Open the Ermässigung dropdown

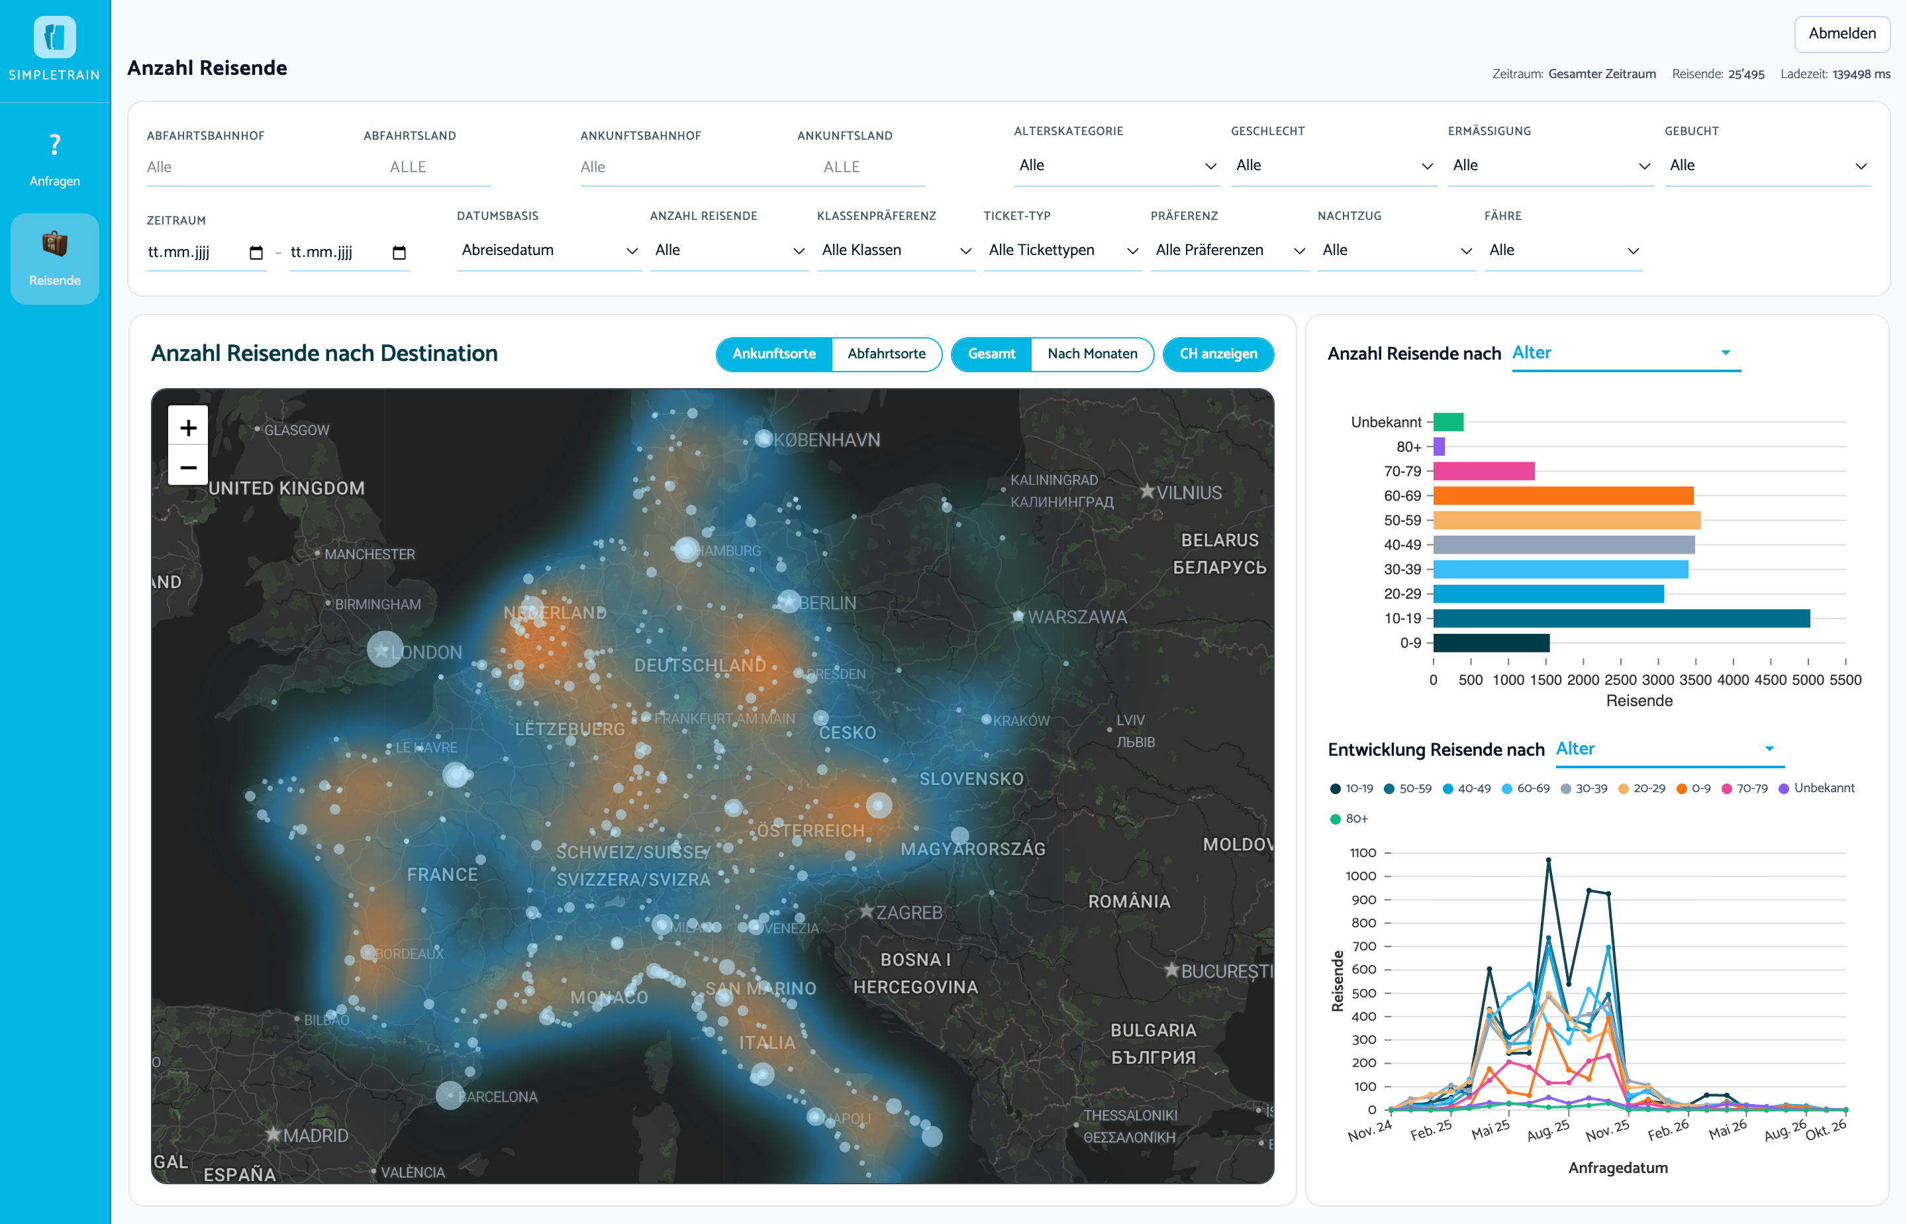pos(1550,166)
